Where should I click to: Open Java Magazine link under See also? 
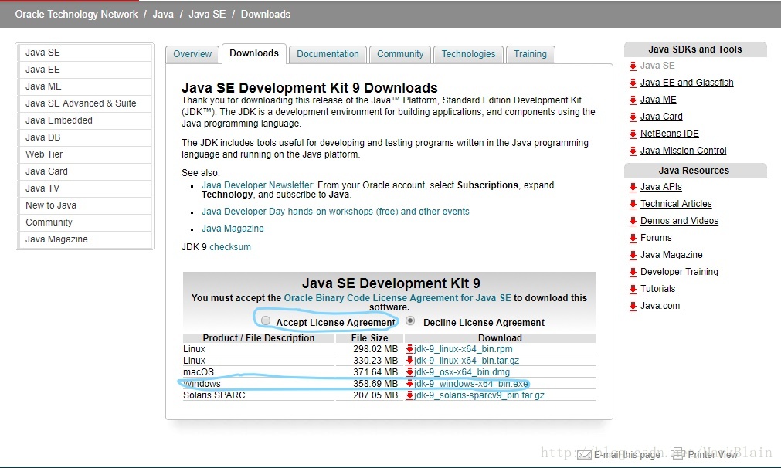[233, 229]
